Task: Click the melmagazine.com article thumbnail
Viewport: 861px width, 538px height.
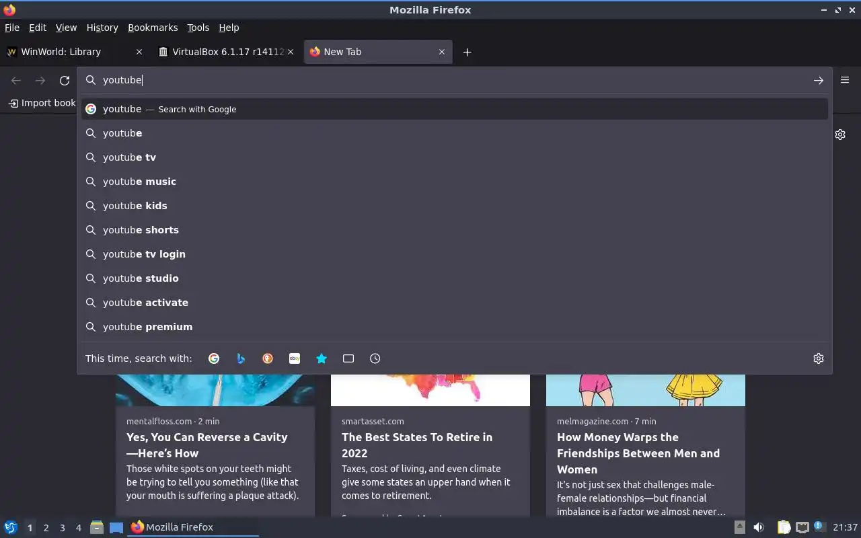Action: point(646,390)
